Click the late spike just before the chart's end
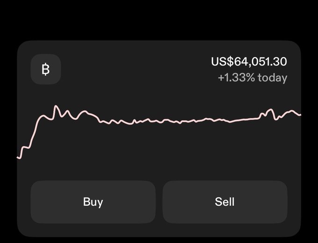 pyautogui.click(x=271, y=110)
